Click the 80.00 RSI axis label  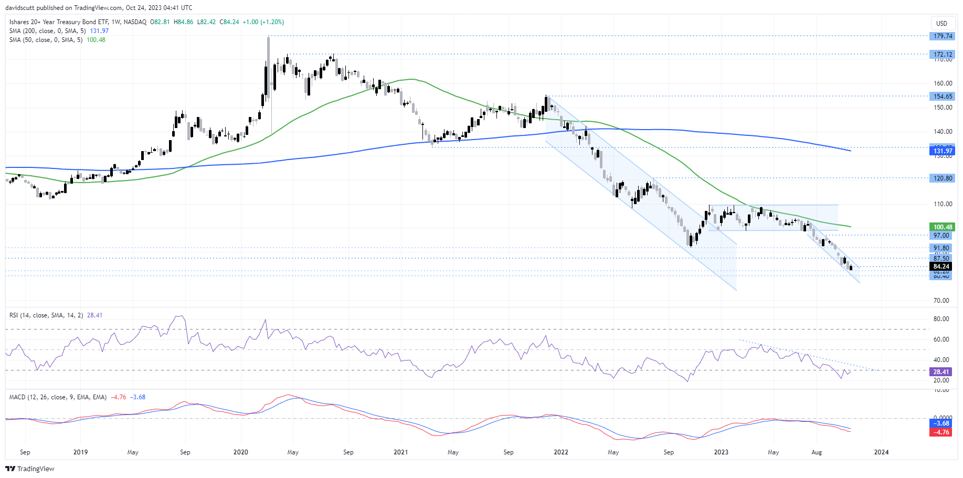click(941, 318)
